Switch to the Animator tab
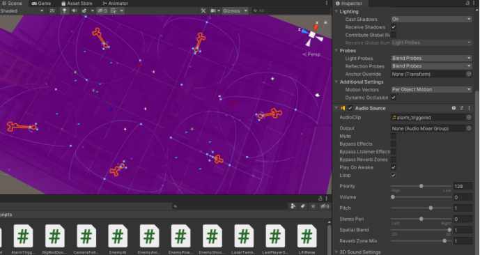 tap(116, 3)
